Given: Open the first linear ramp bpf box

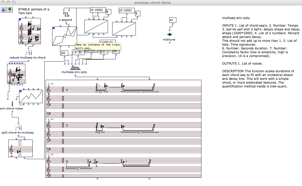Looking at the screenshot, I should pos(96,27).
